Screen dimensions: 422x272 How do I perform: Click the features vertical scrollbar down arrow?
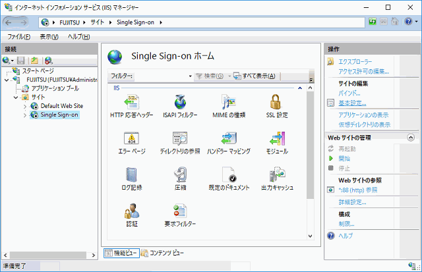click(310, 236)
